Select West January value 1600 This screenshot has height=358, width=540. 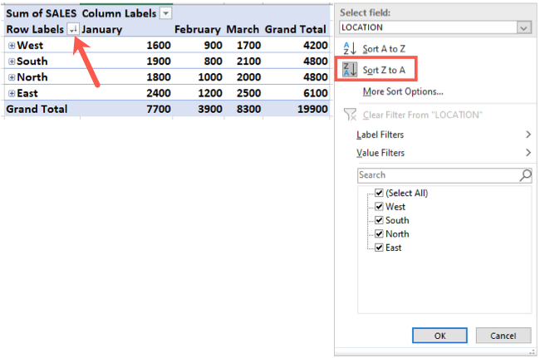(159, 45)
